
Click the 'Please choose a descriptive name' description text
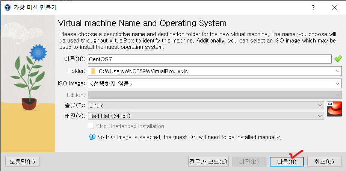pyautogui.click(x=198, y=41)
